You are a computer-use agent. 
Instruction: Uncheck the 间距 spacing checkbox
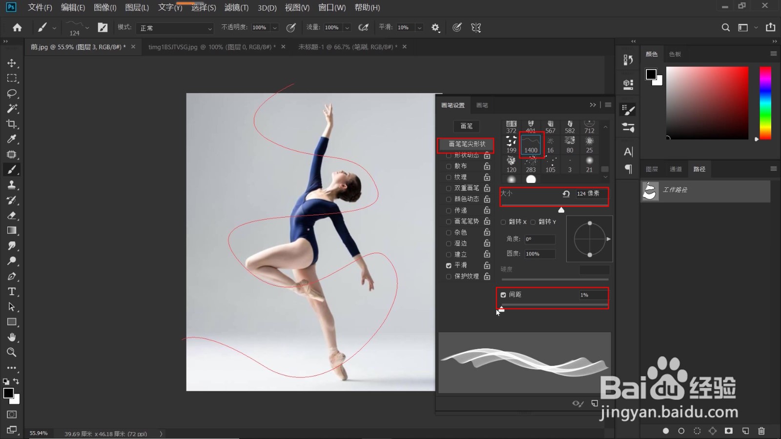[x=503, y=295]
